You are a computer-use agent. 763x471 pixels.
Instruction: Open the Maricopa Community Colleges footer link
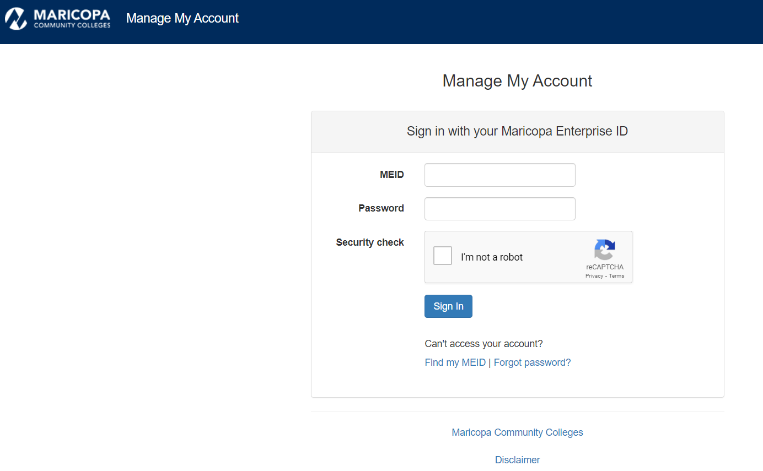pyautogui.click(x=517, y=432)
